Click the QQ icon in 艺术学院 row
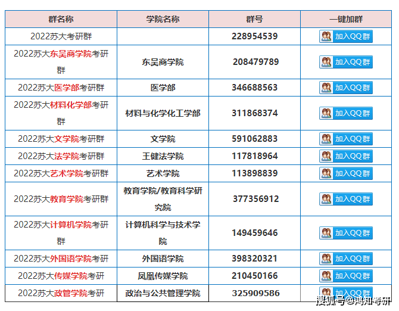The width and height of the screenshot is (399, 311). coord(326,173)
